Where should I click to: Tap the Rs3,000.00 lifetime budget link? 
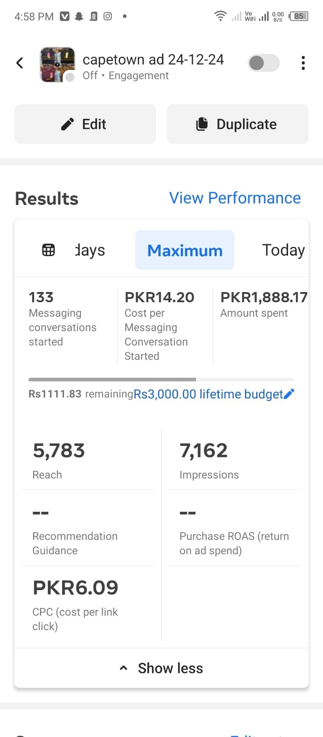coord(208,394)
